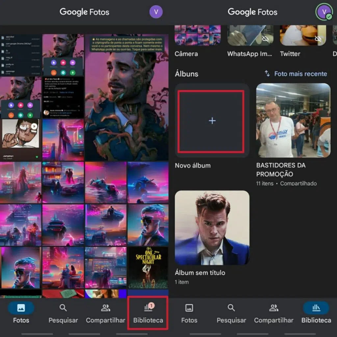Open the One Spectacular Night poster image
Image resolution: width=337 pixels, height=337 pixels.
[x=148, y=267]
